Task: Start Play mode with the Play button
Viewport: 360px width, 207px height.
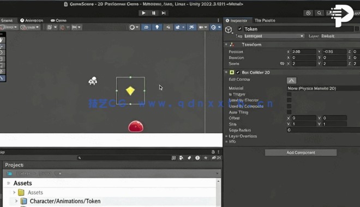Action: 143,13
